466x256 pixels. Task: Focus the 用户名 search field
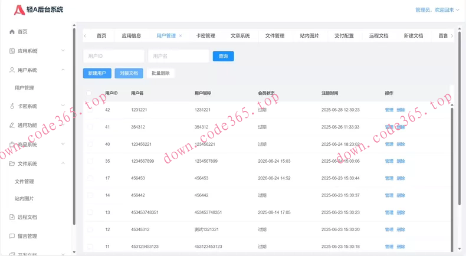pyautogui.click(x=178, y=56)
